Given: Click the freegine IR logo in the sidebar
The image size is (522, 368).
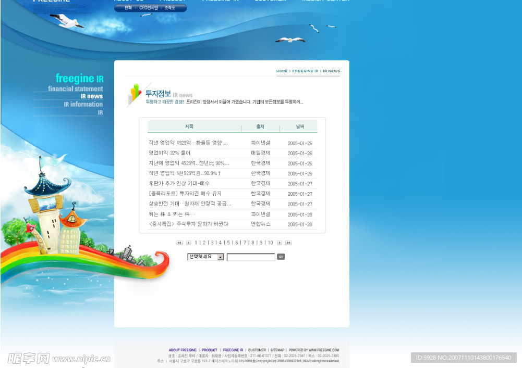Looking at the screenshot, I should 79,78.
